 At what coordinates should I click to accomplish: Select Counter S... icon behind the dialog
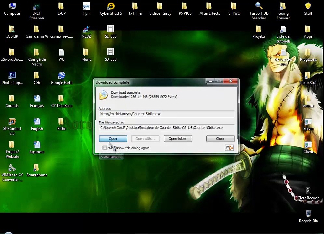click(x=111, y=157)
